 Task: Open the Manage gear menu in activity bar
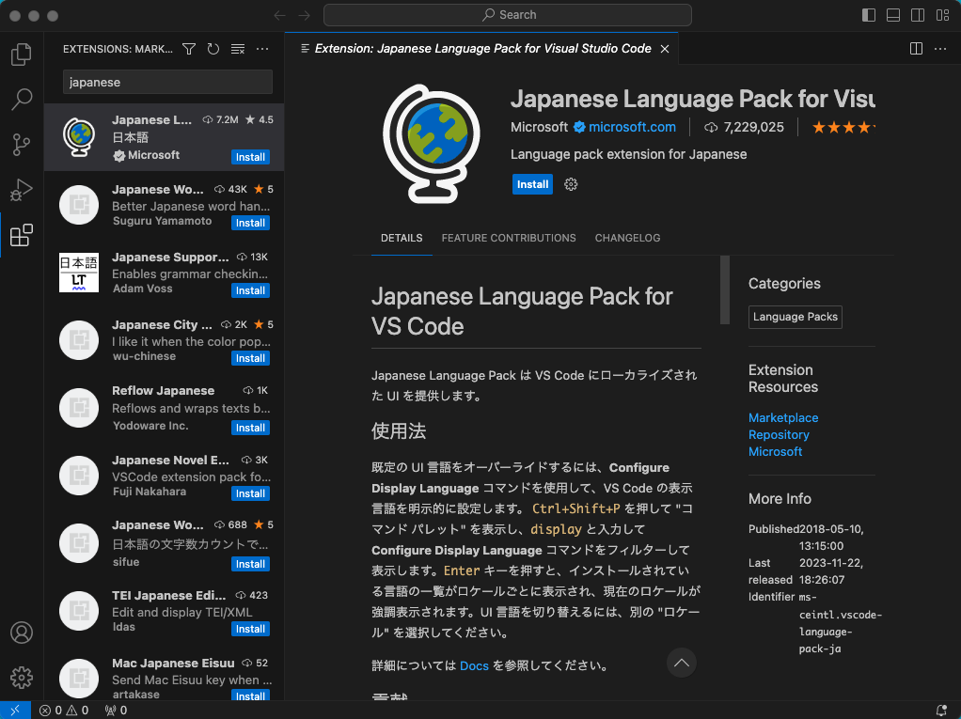tap(21, 677)
